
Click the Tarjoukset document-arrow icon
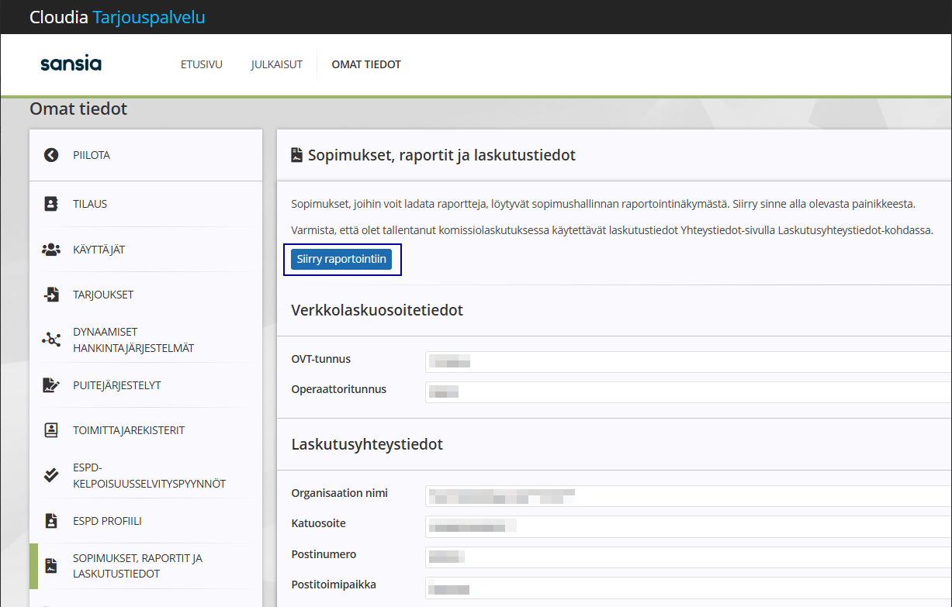51,295
